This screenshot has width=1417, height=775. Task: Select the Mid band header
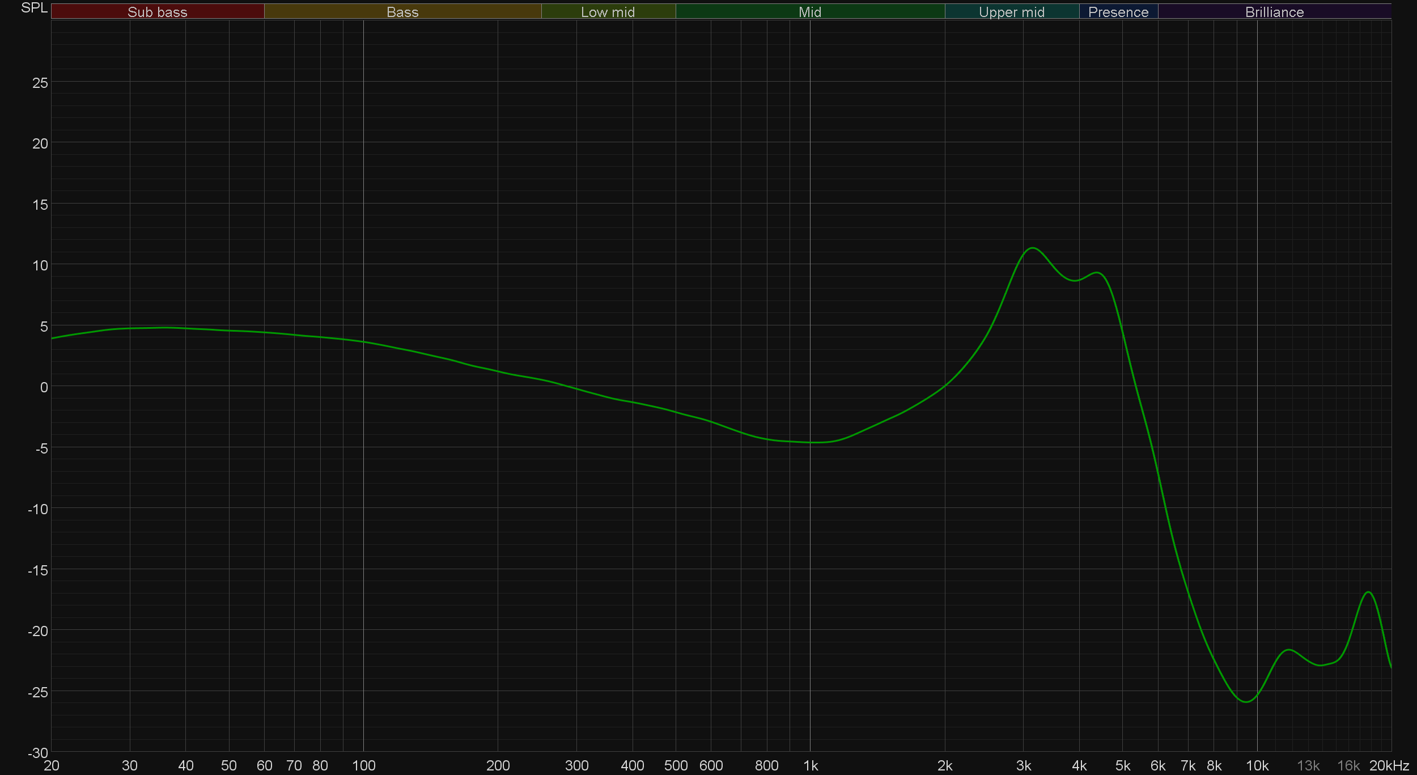pos(809,12)
